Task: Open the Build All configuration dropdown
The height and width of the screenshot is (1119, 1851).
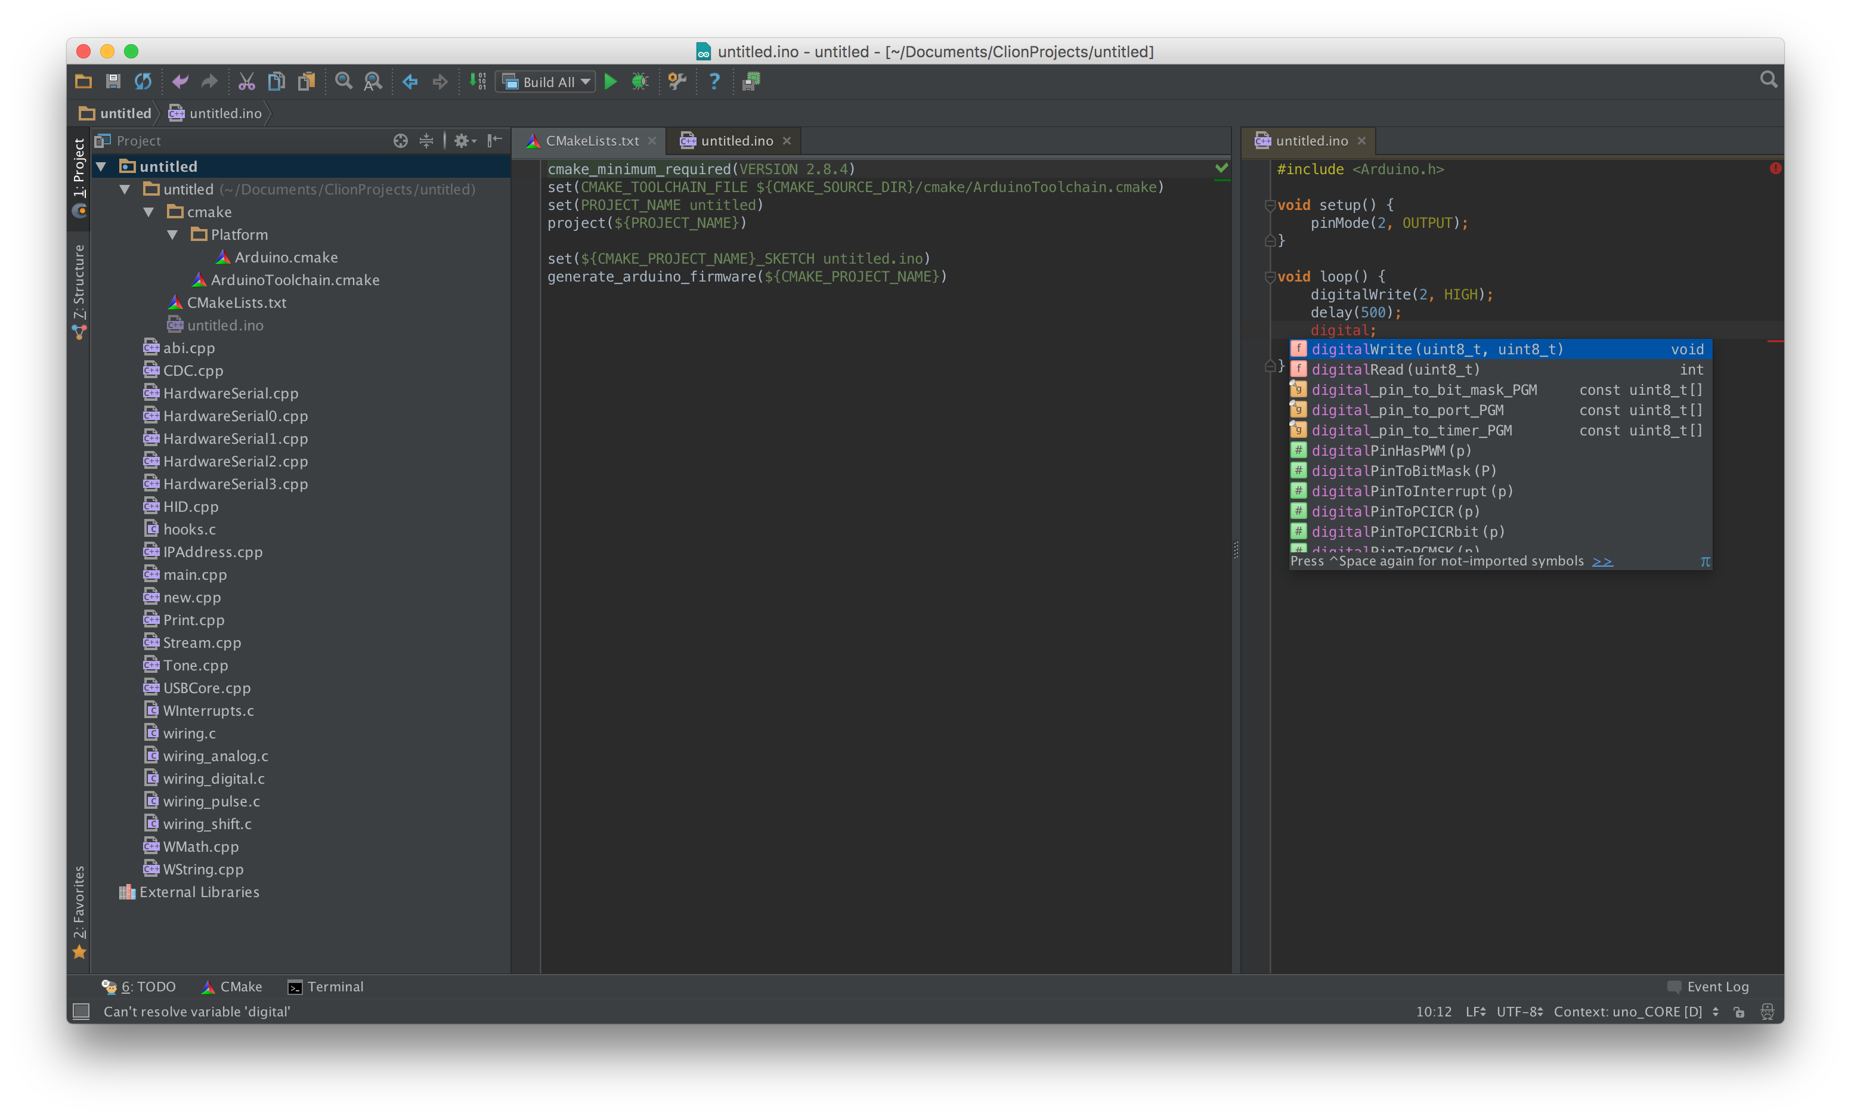Action: [547, 82]
